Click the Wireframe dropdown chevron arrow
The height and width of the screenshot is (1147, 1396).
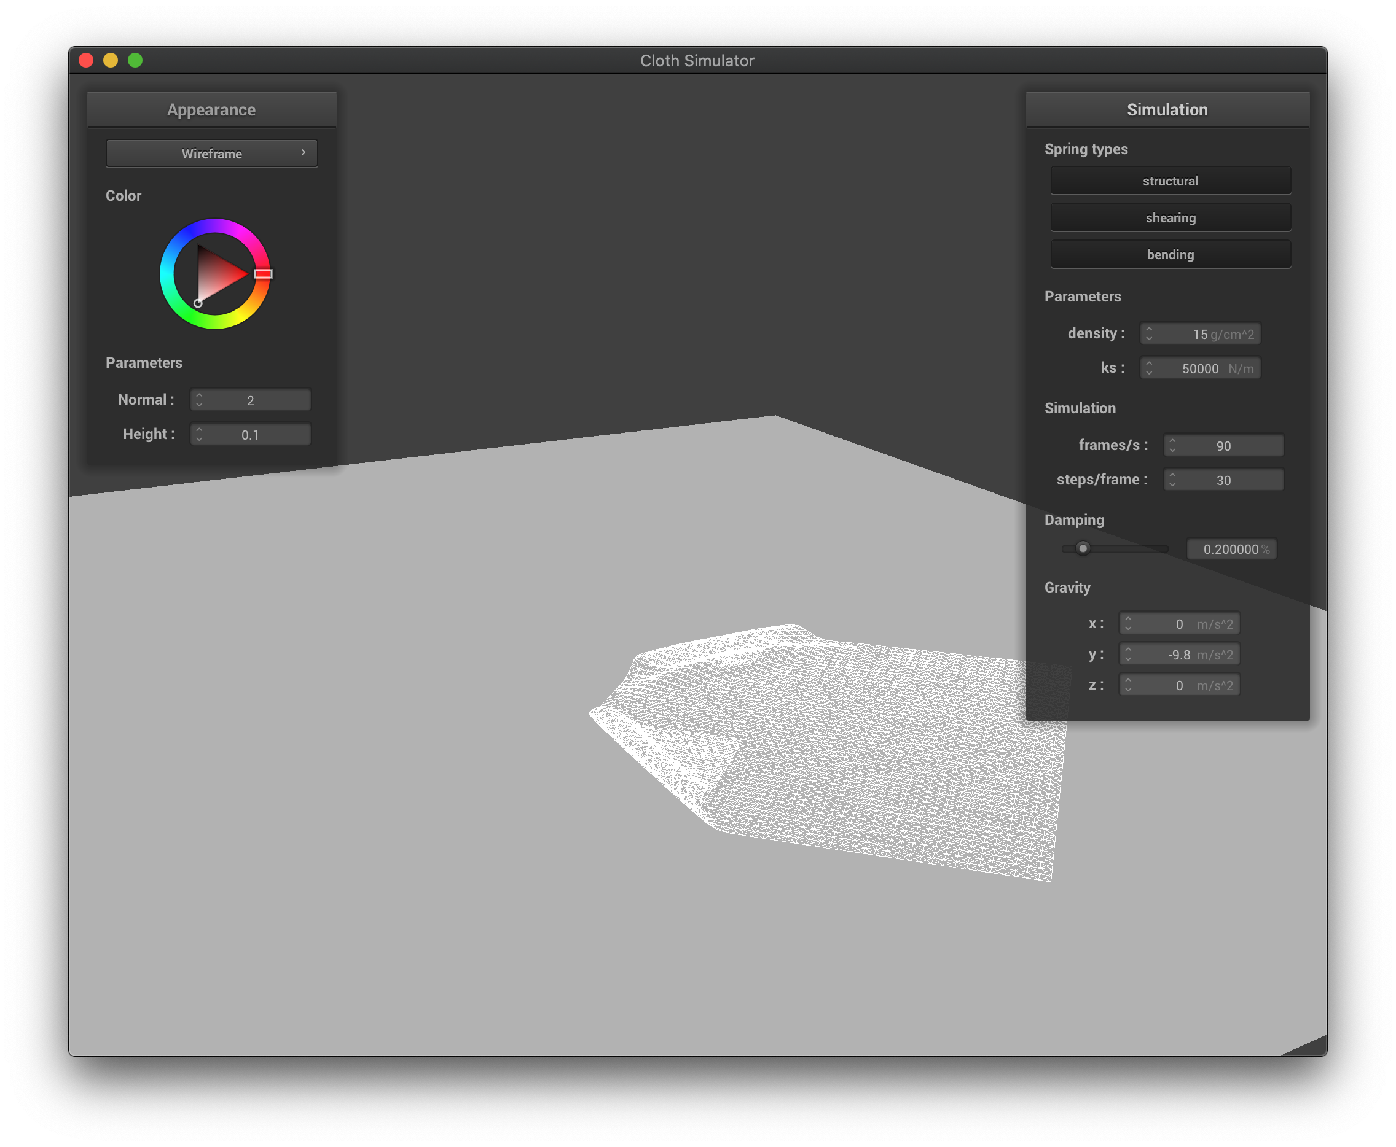[x=304, y=153]
